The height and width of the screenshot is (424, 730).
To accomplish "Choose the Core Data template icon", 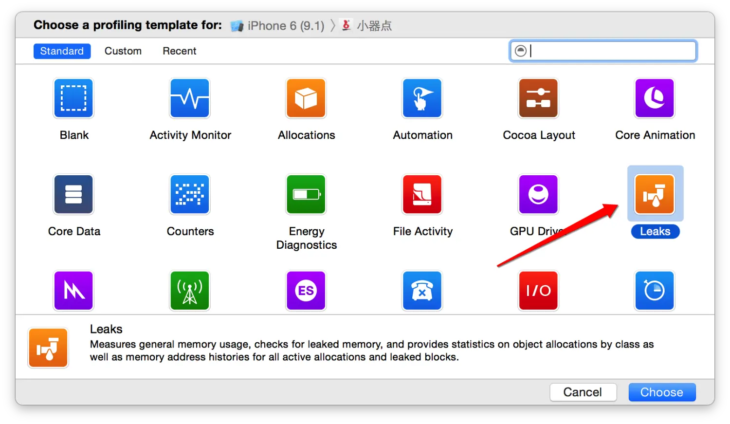I will [73, 195].
